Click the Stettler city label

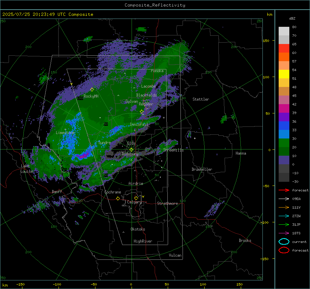point(201,99)
